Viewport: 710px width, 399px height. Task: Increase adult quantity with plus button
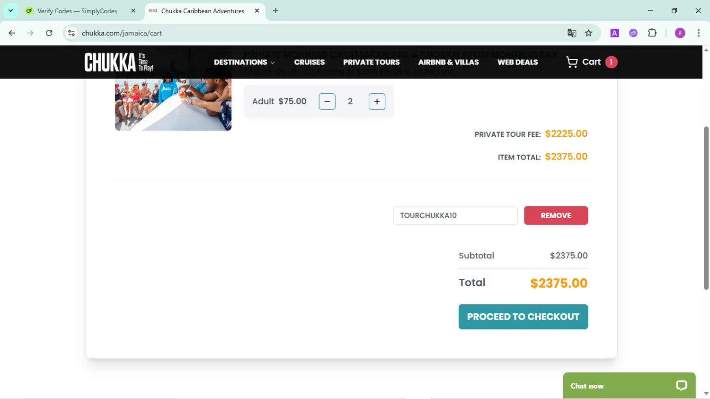pyautogui.click(x=377, y=101)
